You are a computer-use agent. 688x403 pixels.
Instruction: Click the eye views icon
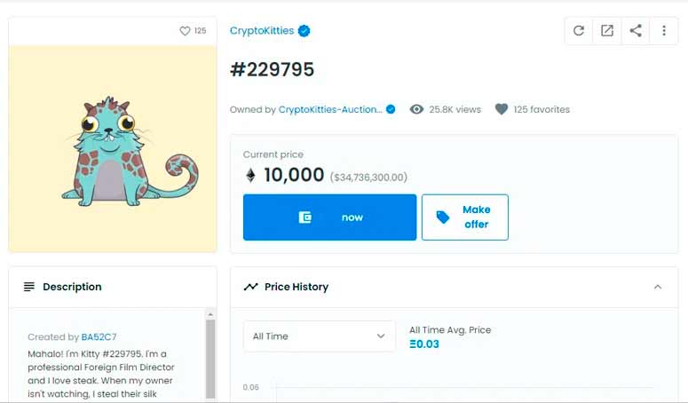coord(416,110)
